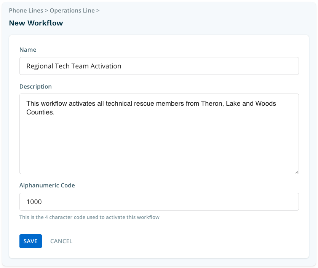This screenshot has width=318, height=268.
Task: Open the Operations Line breadcrumb
Action: point(72,11)
